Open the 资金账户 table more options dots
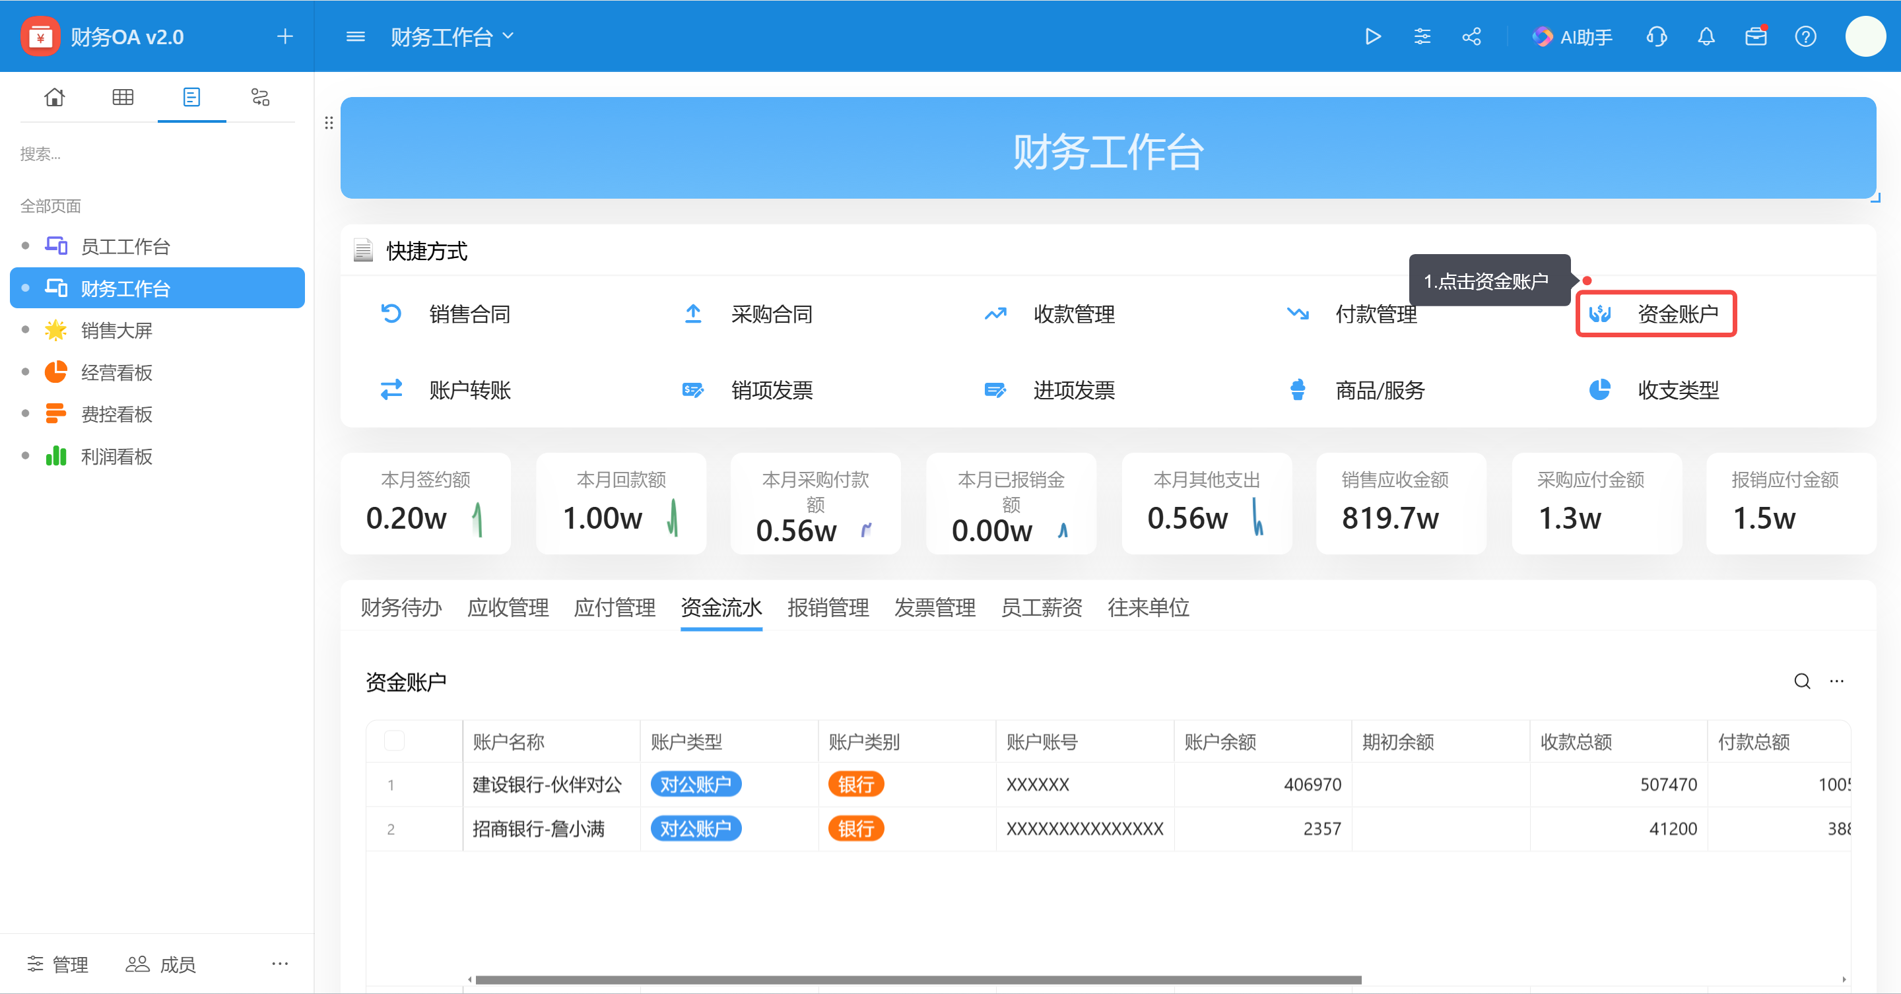This screenshot has width=1901, height=994. [x=1836, y=680]
